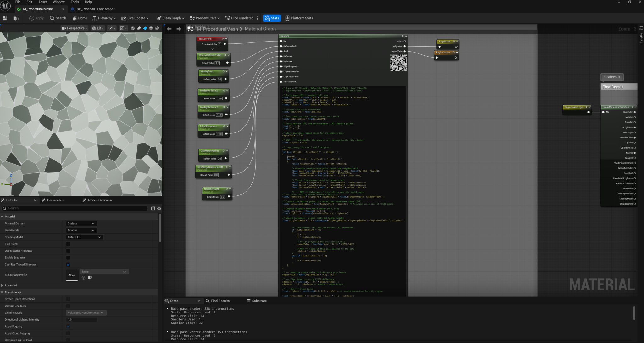Toggle Apply Cloud Fogging checkbox

click(x=68, y=334)
